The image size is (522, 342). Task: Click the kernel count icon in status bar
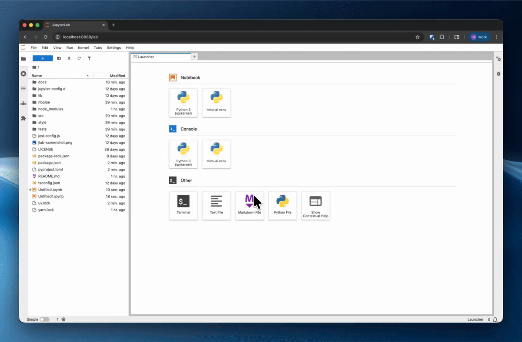point(64,319)
